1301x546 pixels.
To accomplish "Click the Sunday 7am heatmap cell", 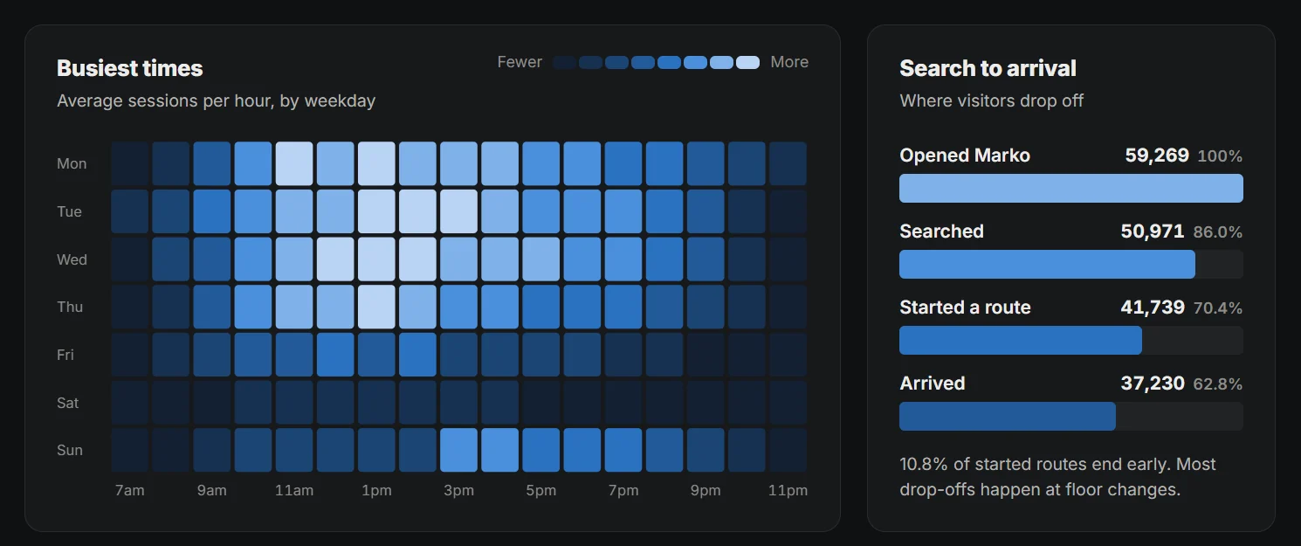I will 130,450.
